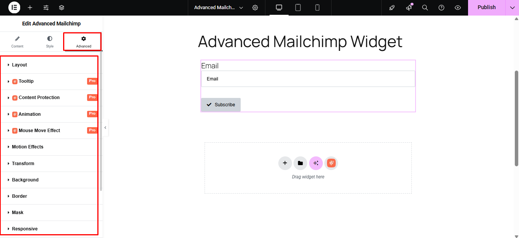Viewport: 519px width, 238px height.
Task: Open the add element plus icon in top bar
Action: [30, 8]
